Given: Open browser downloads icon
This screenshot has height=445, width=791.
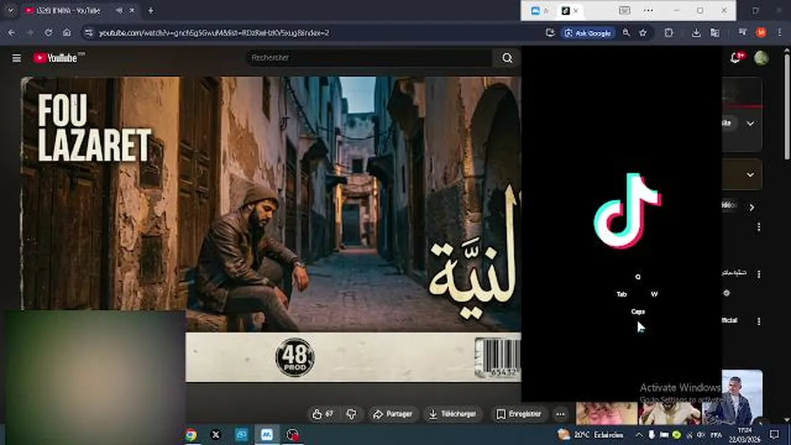Looking at the screenshot, I should pyautogui.click(x=696, y=33).
